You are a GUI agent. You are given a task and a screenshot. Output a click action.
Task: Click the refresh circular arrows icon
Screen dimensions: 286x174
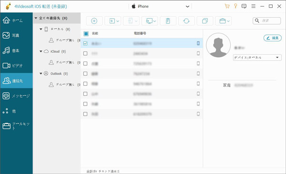coord(186,21)
